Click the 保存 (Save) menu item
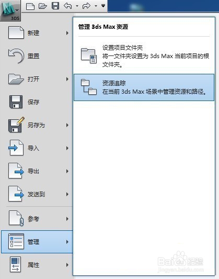 pos(37,102)
